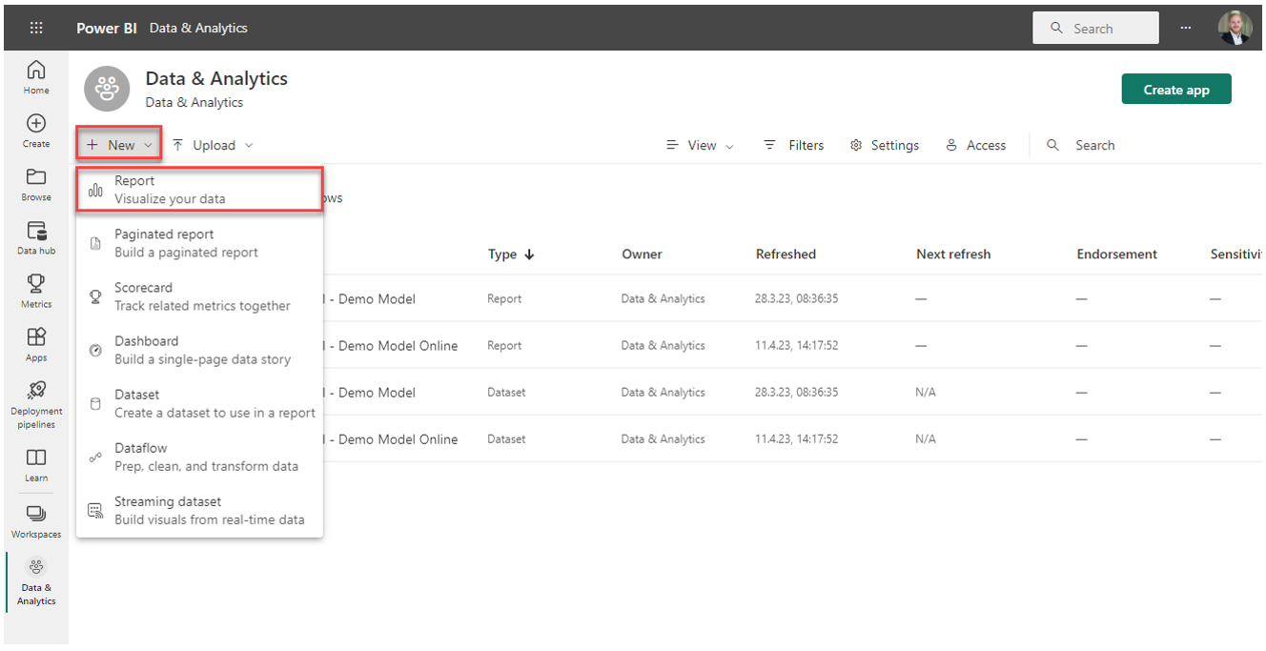The height and width of the screenshot is (651, 1266).
Task: Click the Report bar chart icon in menu
Action: click(95, 190)
